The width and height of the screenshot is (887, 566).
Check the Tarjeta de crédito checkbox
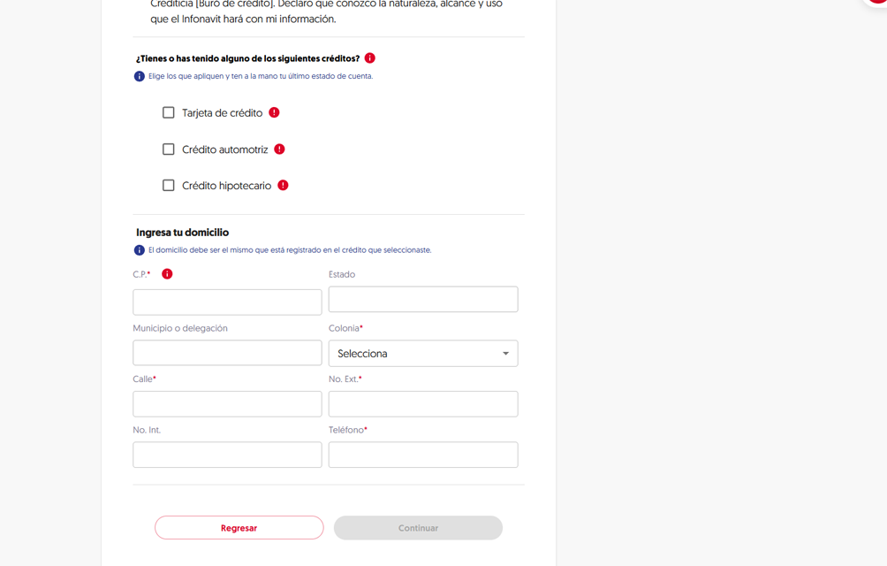[x=169, y=113]
